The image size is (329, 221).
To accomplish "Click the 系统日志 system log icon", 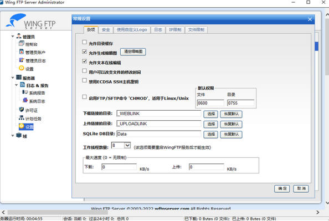I will coord(25,100).
